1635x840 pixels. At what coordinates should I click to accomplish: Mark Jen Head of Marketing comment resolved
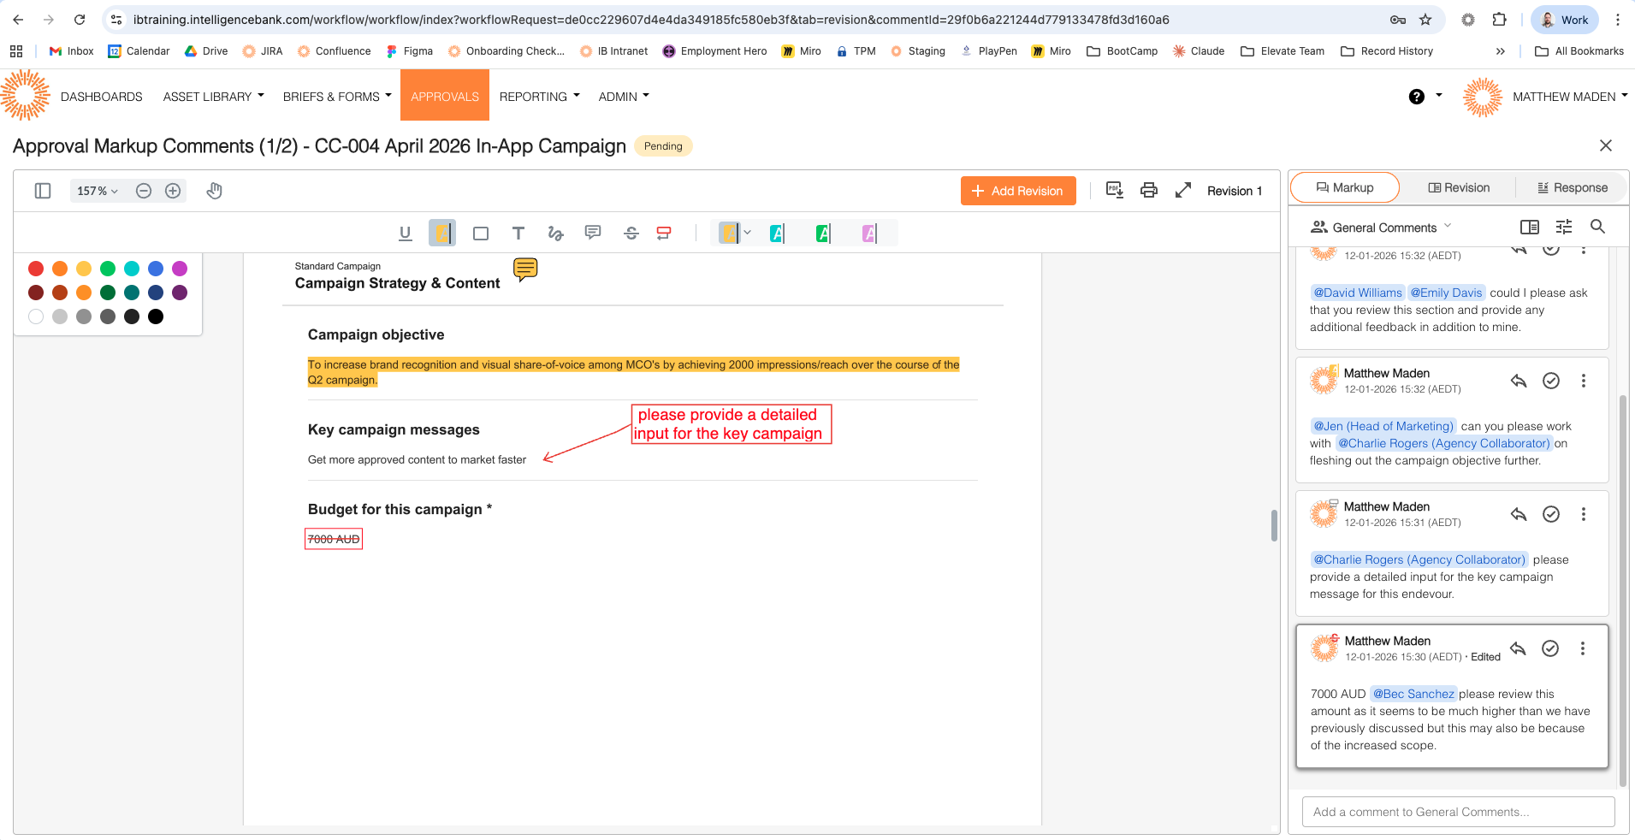[1550, 381]
